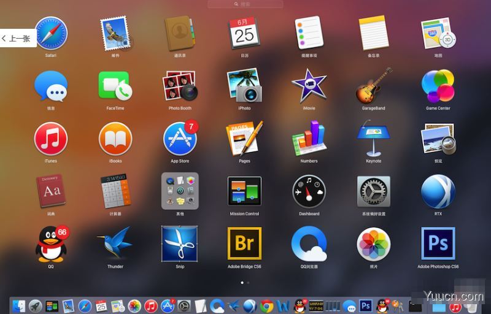The width and height of the screenshot is (491, 314).
Task: Open the Dictionary app
Action: click(51, 191)
